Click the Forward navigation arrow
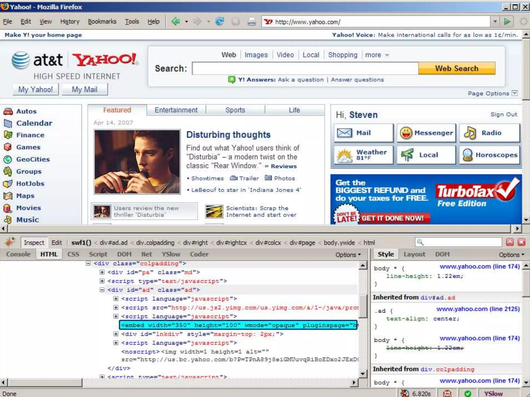 coord(197,21)
